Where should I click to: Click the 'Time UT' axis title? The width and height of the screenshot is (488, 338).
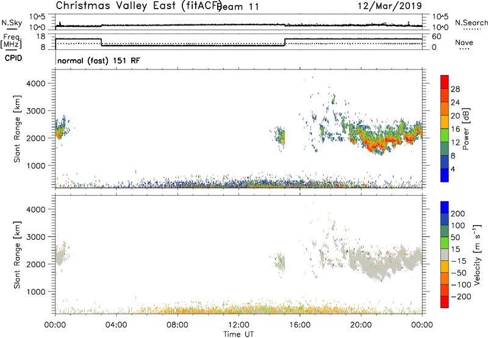pos(239,334)
